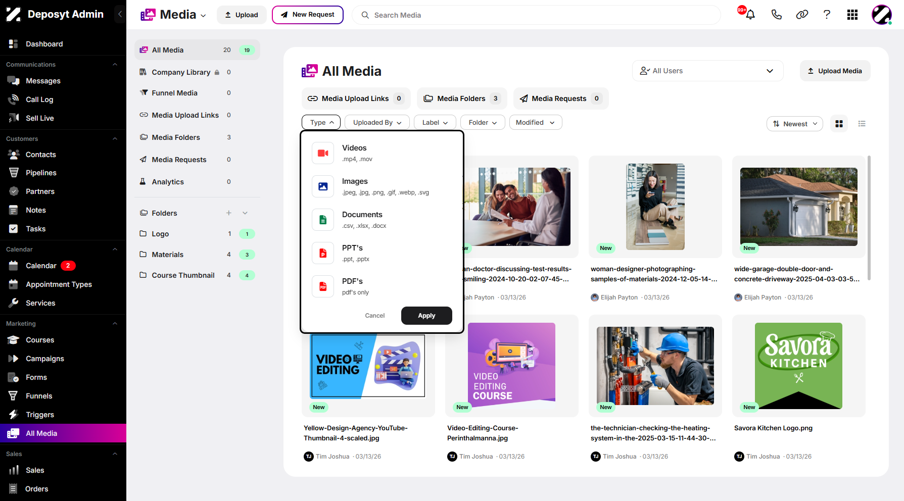904x501 pixels.
Task: Click the Apply button
Action: 426,316
